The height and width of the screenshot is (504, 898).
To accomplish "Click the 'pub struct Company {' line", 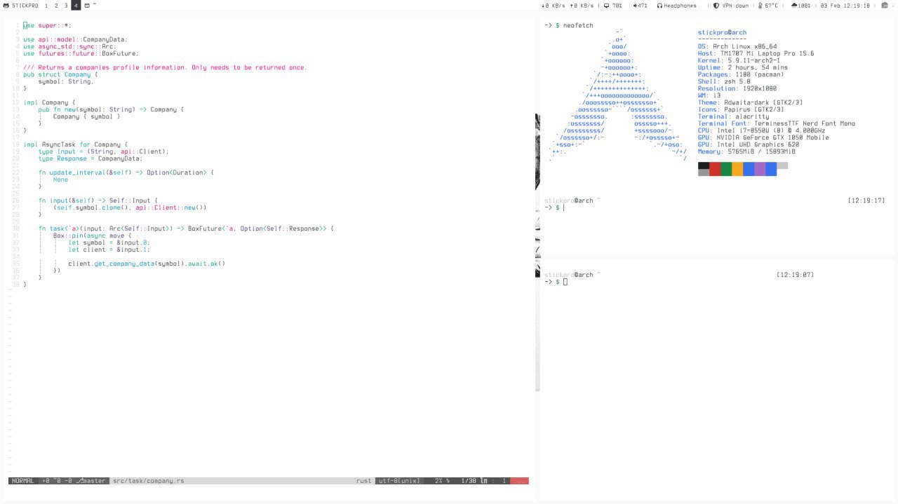I will [60, 74].
